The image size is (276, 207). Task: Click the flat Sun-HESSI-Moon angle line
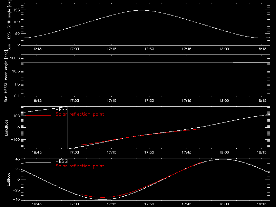click(x=145, y=62)
